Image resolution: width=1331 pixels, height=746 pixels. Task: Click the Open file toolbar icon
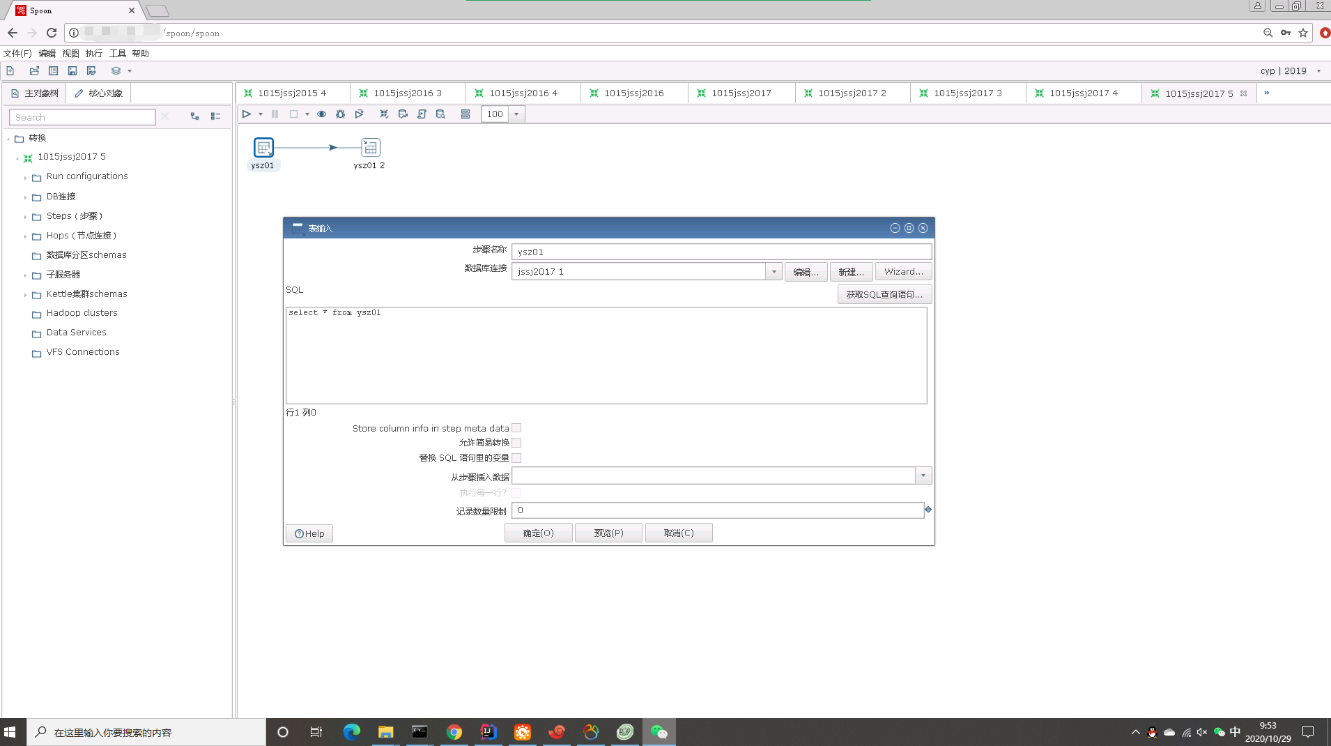point(34,71)
